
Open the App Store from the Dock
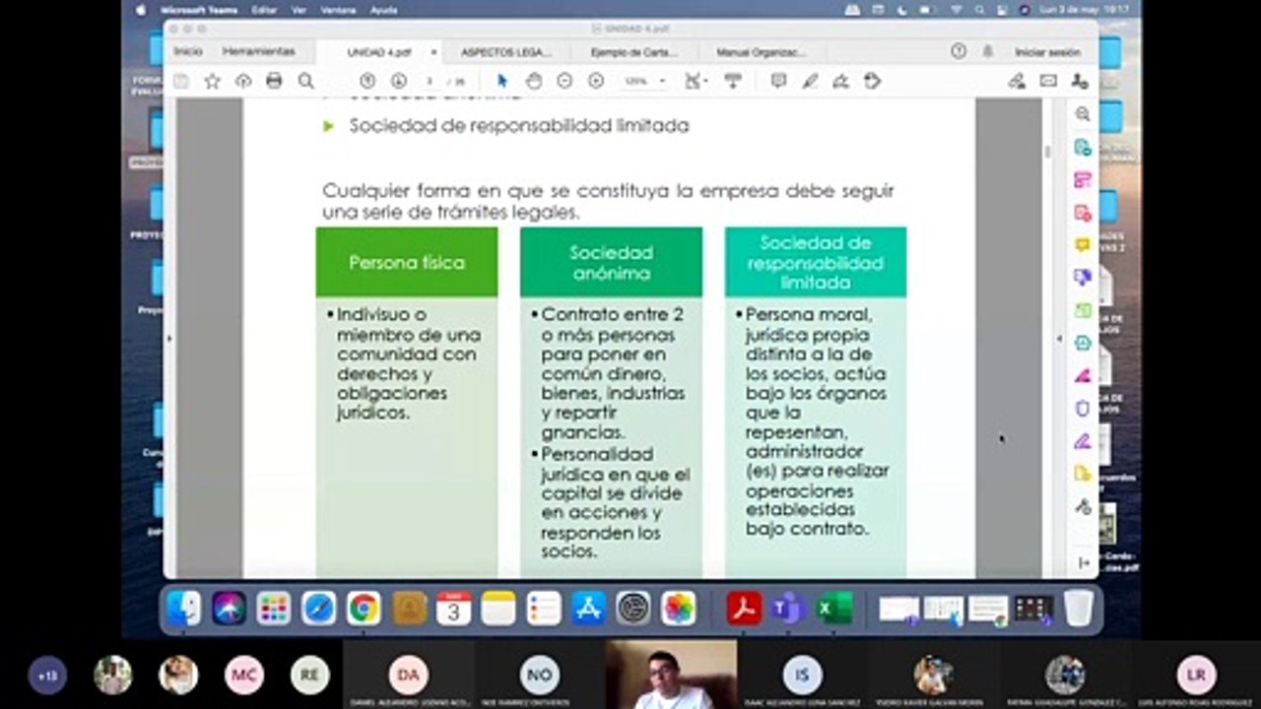click(x=588, y=609)
